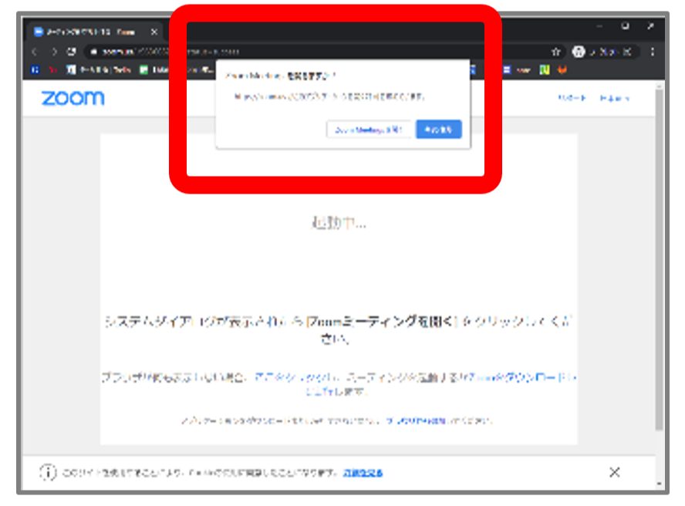The width and height of the screenshot is (685, 506).
Task: Select the Zoom meeting browser tab
Action: pos(96,32)
